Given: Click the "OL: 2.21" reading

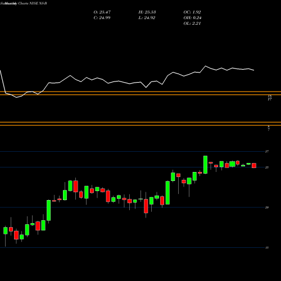Looking at the screenshot, I should click(x=192, y=24).
